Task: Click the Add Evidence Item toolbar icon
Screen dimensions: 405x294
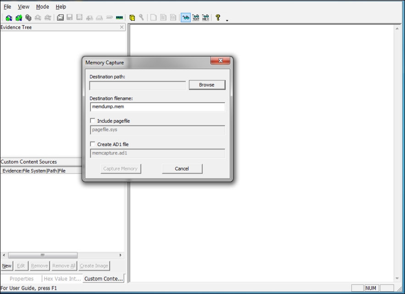Action: (9, 17)
